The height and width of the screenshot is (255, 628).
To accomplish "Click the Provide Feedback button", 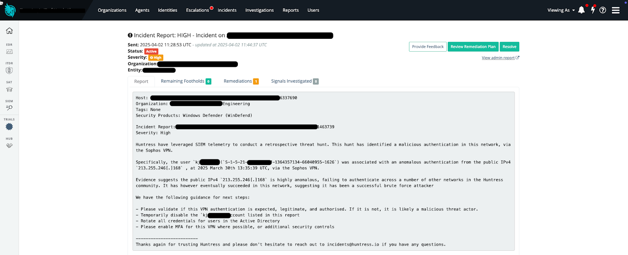I will [428, 47].
